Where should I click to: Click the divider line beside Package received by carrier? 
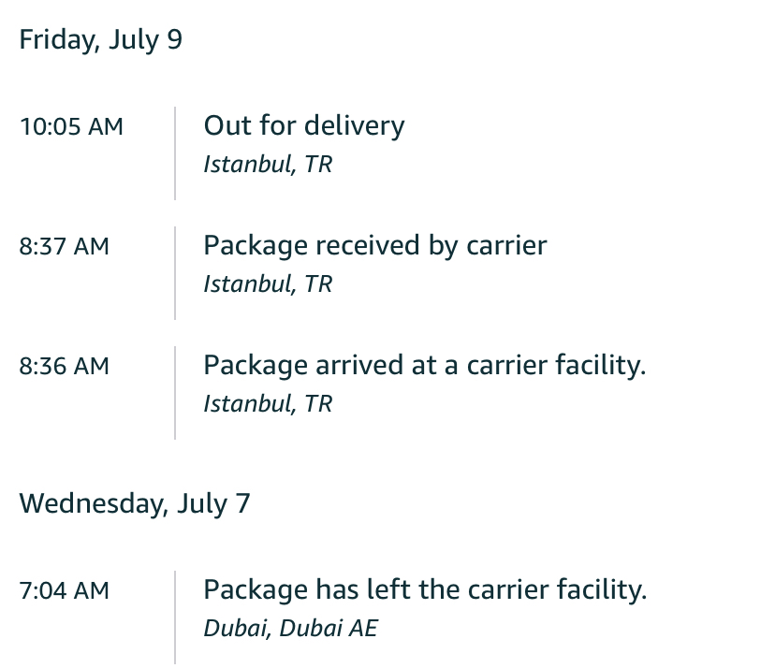click(175, 273)
